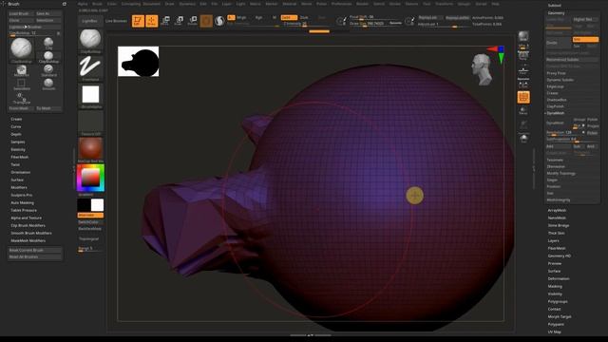Select the Standard brush icon
The image size is (608, 342).
click(x=48, y=70)
